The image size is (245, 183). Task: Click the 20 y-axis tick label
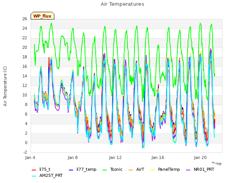pos(24,47)
